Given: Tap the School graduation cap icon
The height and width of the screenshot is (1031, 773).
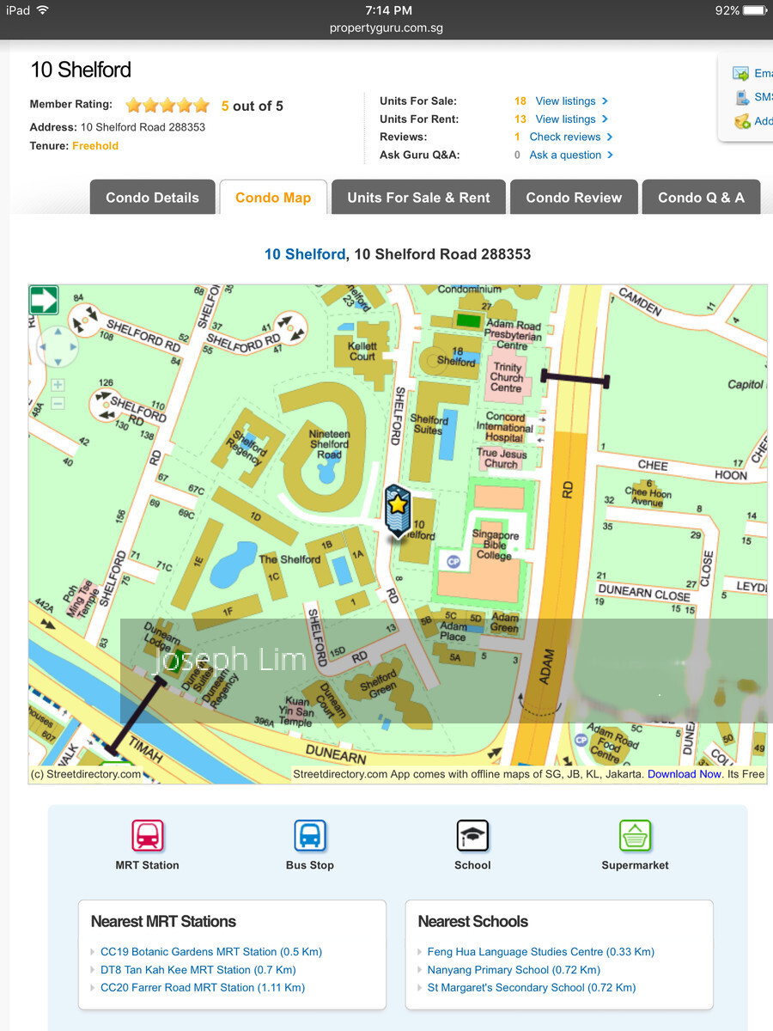Looking at the screenshot, I should tap(472, 836).
